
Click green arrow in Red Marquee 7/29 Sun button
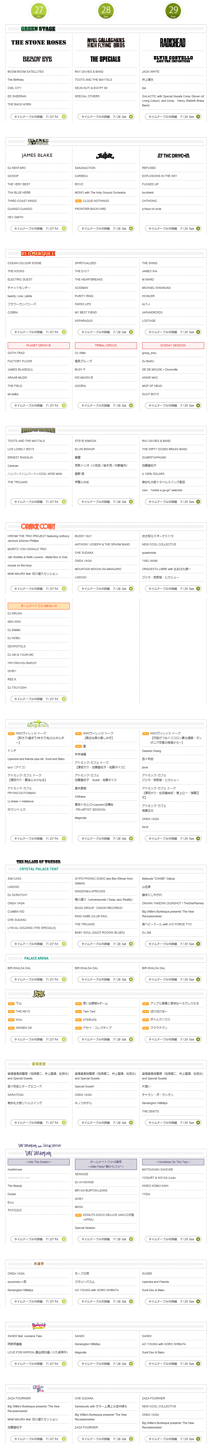pos(199,332)
